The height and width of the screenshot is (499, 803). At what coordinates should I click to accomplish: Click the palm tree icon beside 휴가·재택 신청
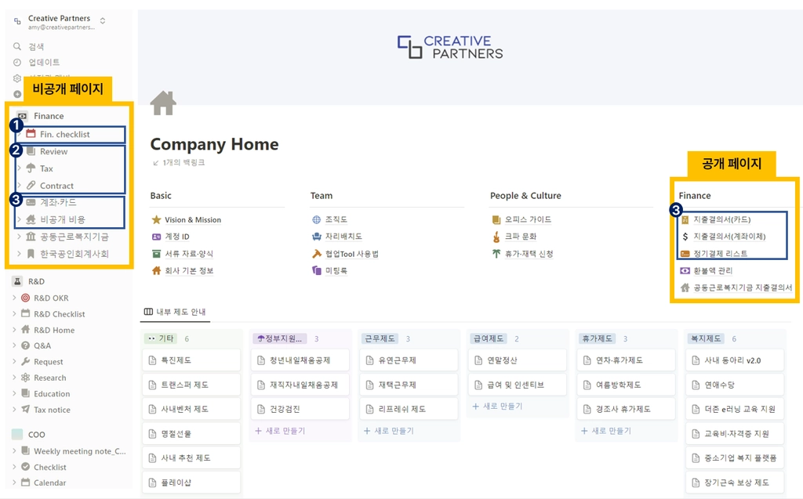[x=496, y=253]
